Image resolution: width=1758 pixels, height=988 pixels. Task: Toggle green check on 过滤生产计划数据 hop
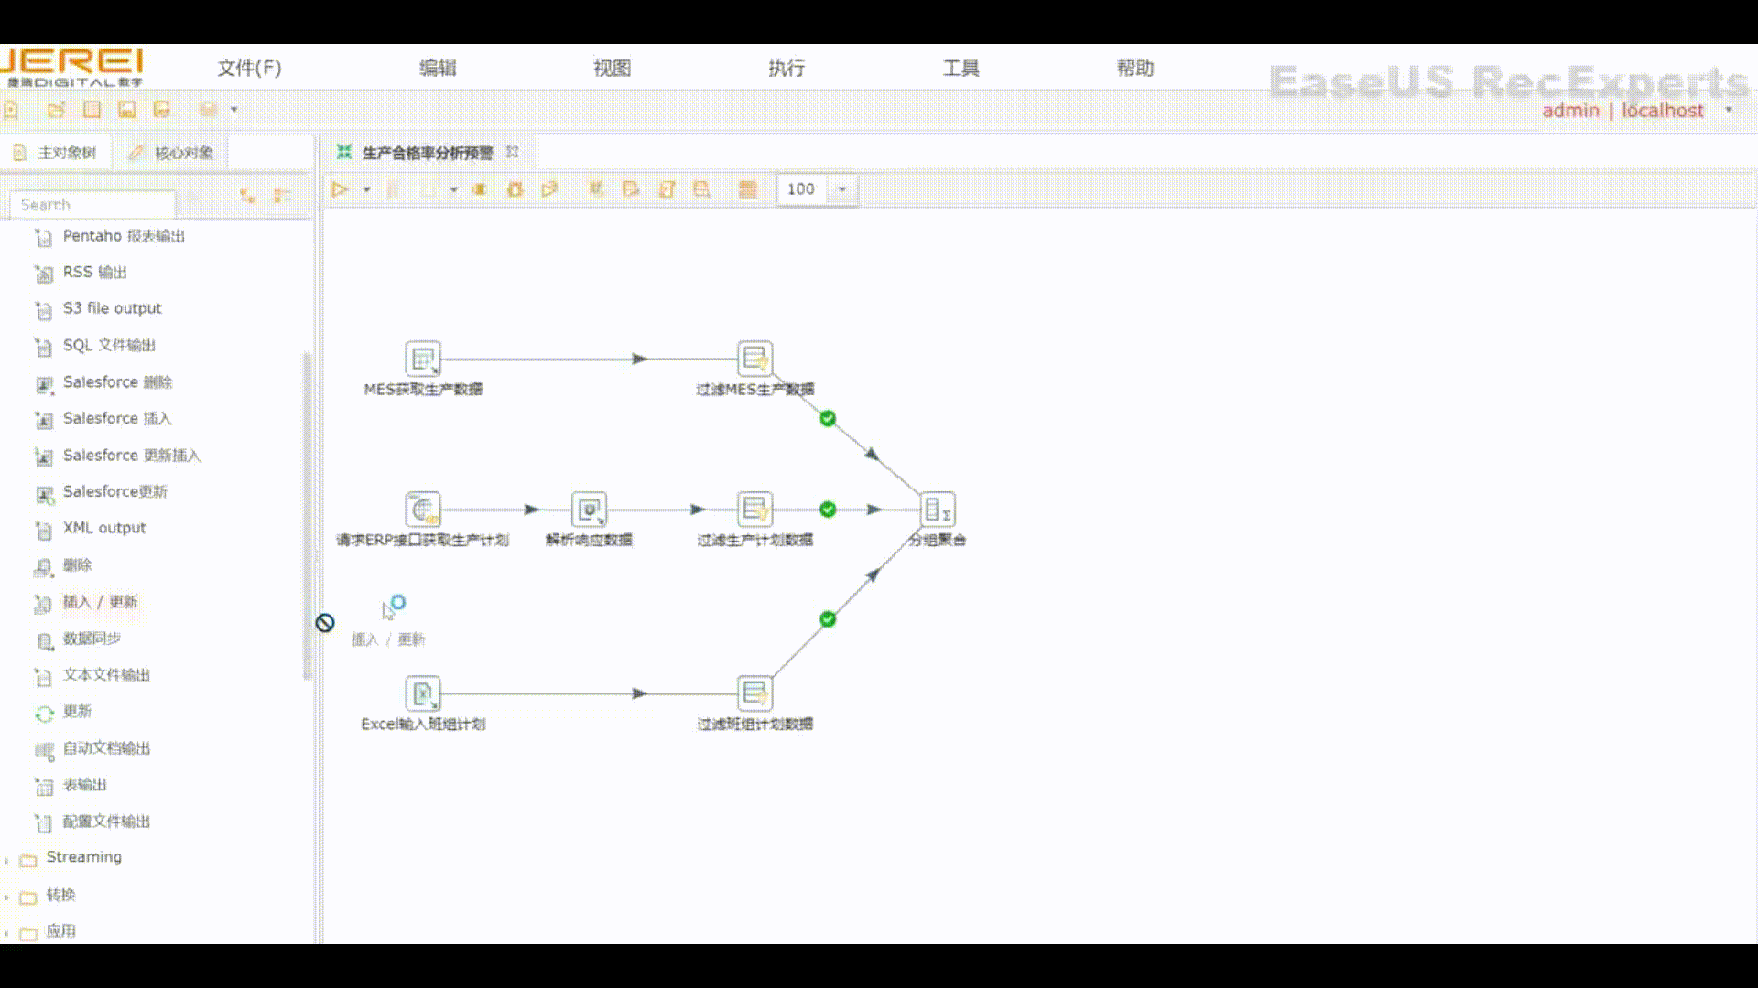click(828, 510)
